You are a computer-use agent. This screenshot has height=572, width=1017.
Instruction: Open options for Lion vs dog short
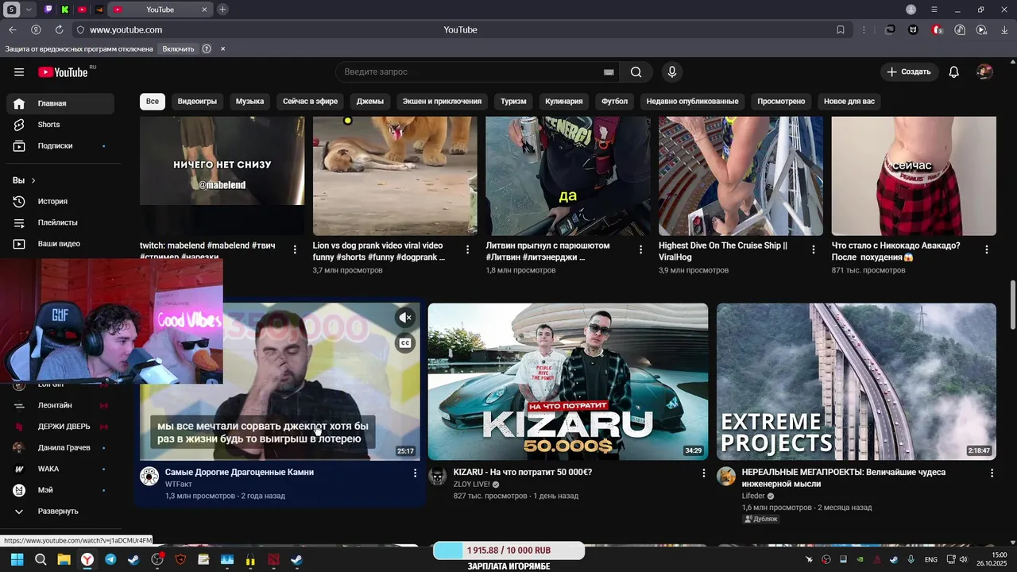[x=468, y=249]
